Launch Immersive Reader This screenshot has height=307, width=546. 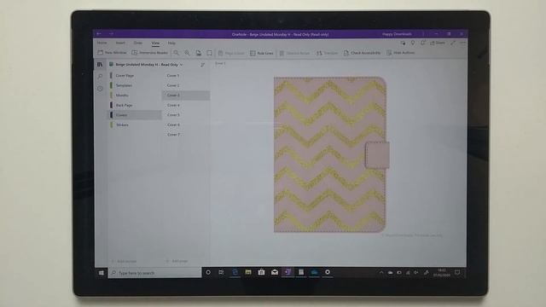pyautogui.click(x=150, y=53)
